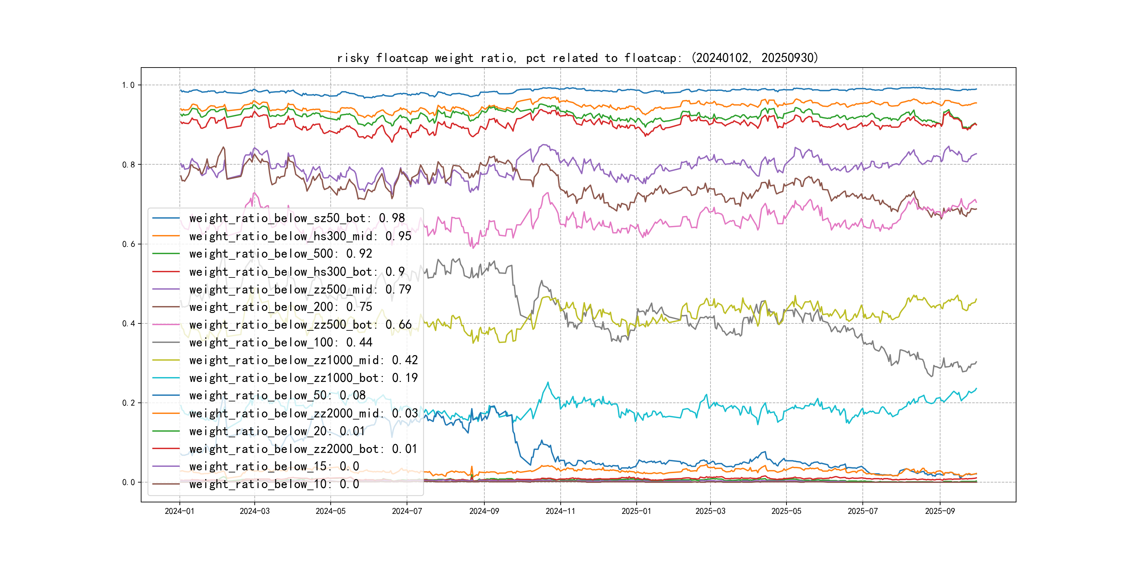
Task: Click legend entry weight_ratio_below_hs300_mid
Action: [300, 236]
